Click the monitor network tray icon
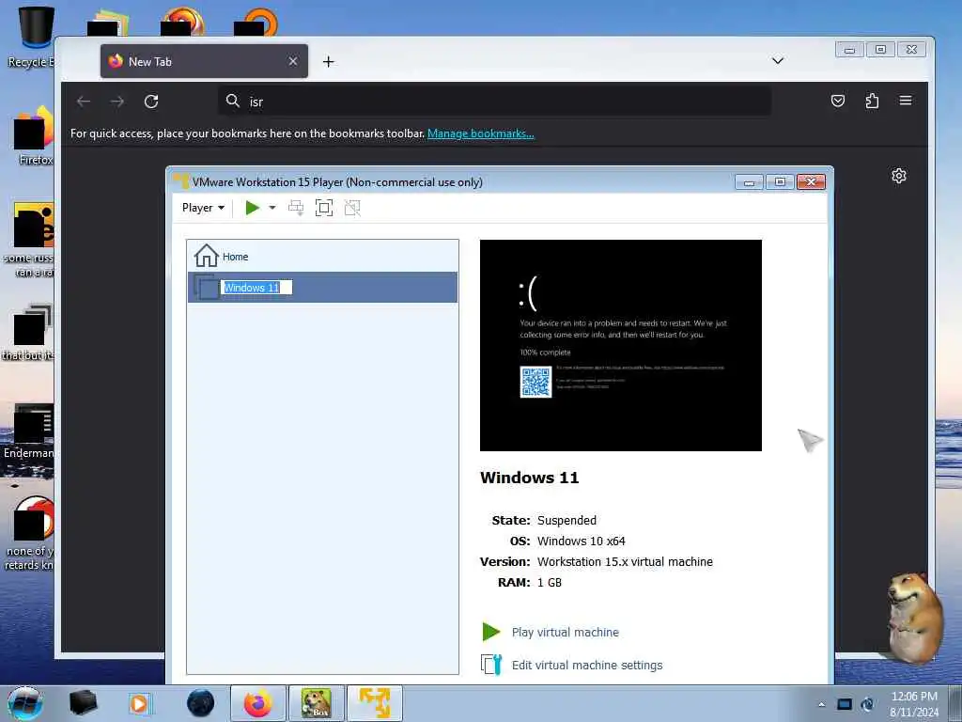962x722 pixels. 845,704
